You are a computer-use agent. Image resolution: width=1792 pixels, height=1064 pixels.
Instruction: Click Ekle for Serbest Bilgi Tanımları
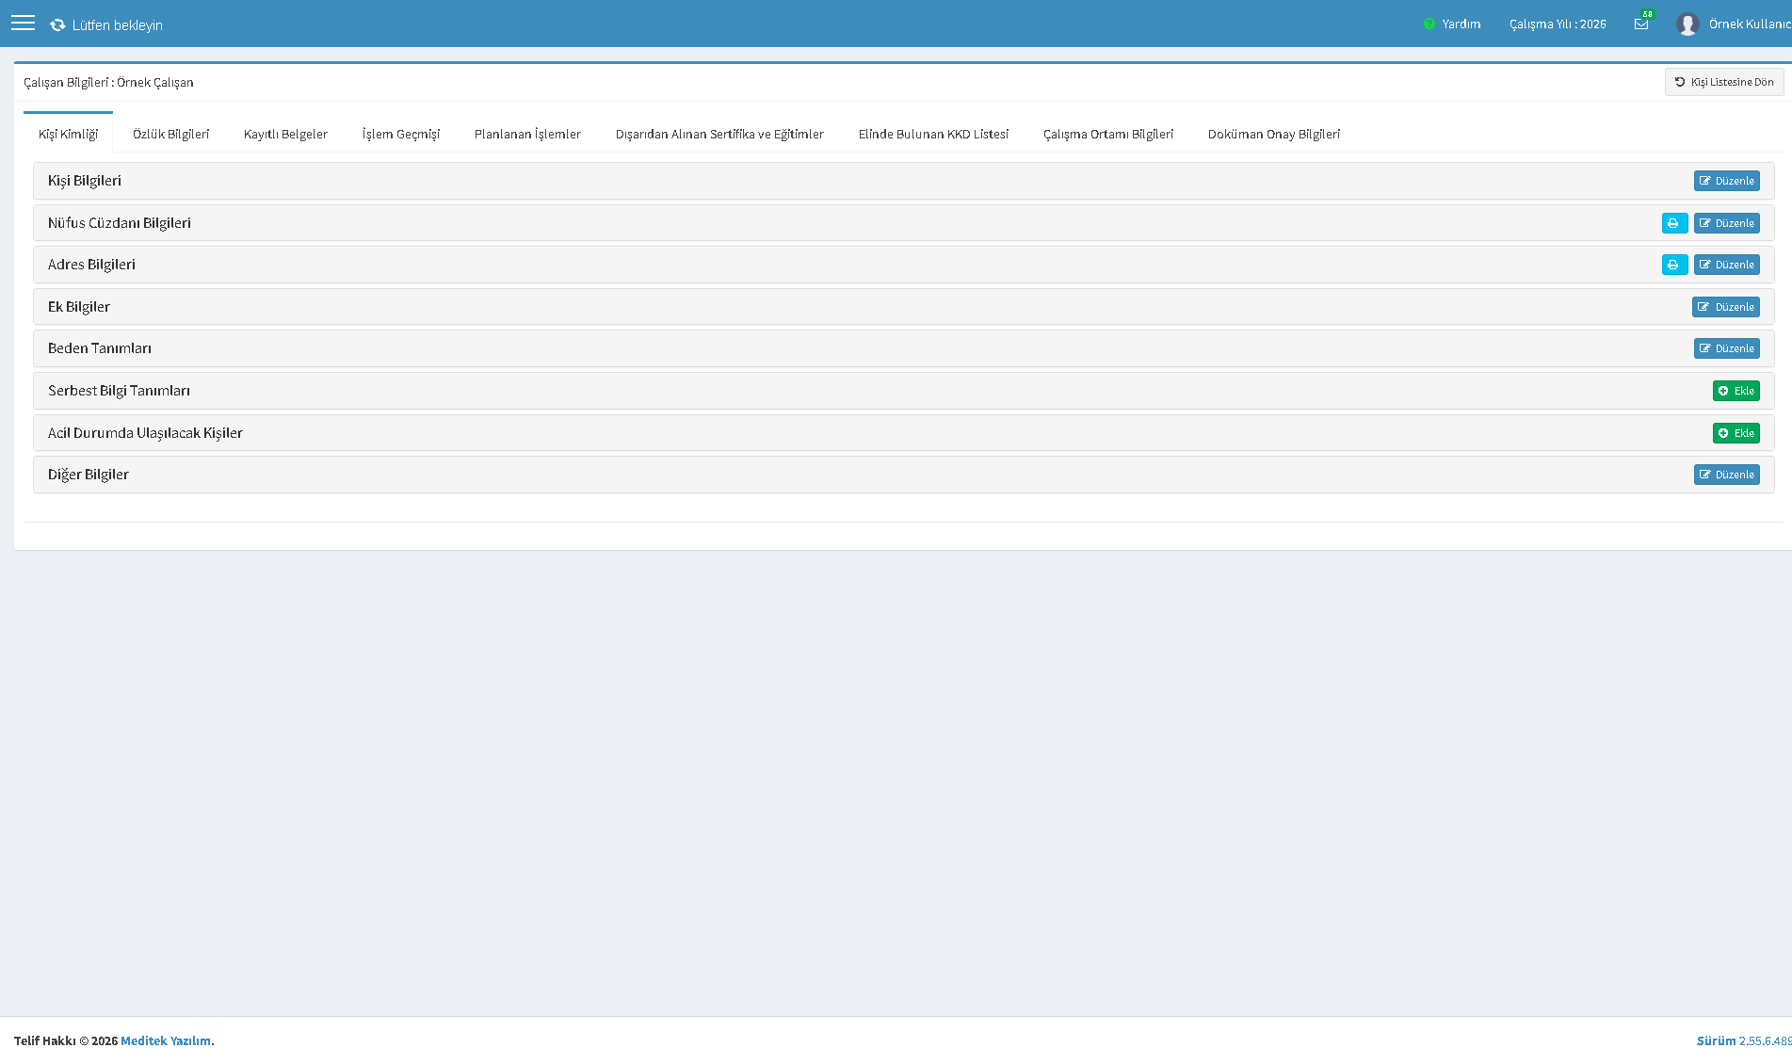[x=1735, y=391]
